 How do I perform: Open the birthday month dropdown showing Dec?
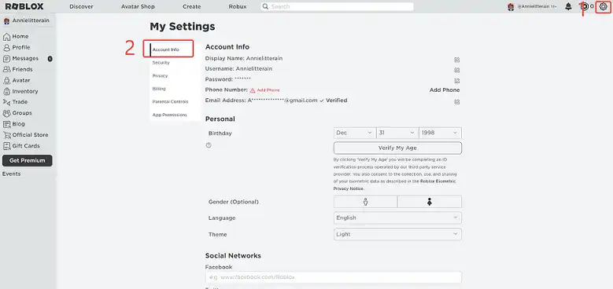coord(355,133)
